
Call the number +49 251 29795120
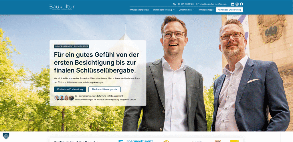pos(185,4)
